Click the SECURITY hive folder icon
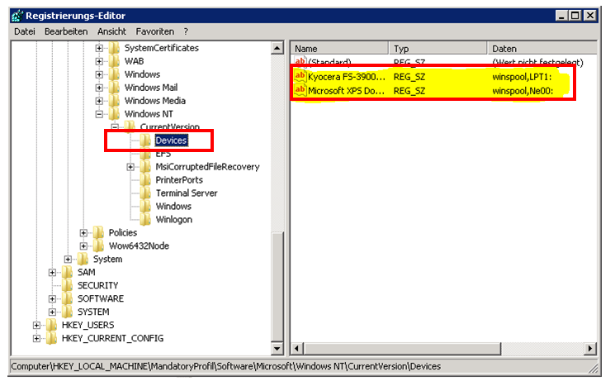615x386 pixels. tap(68, 286)
